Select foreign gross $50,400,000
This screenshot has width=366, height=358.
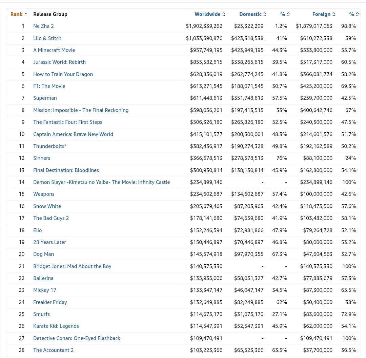pos(318,302)
